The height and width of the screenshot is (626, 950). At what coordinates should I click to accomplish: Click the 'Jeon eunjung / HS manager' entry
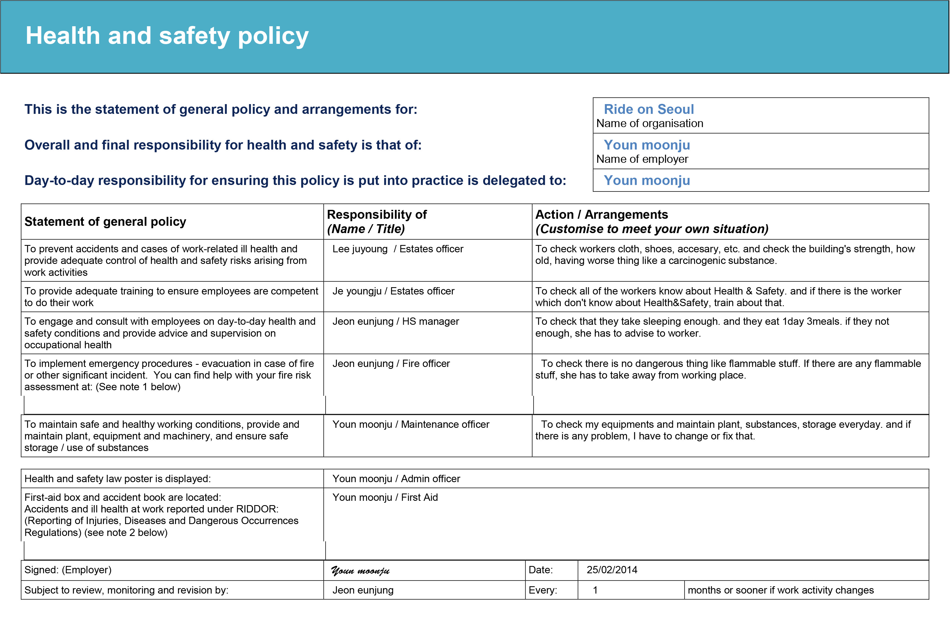(x=396, y=322)
